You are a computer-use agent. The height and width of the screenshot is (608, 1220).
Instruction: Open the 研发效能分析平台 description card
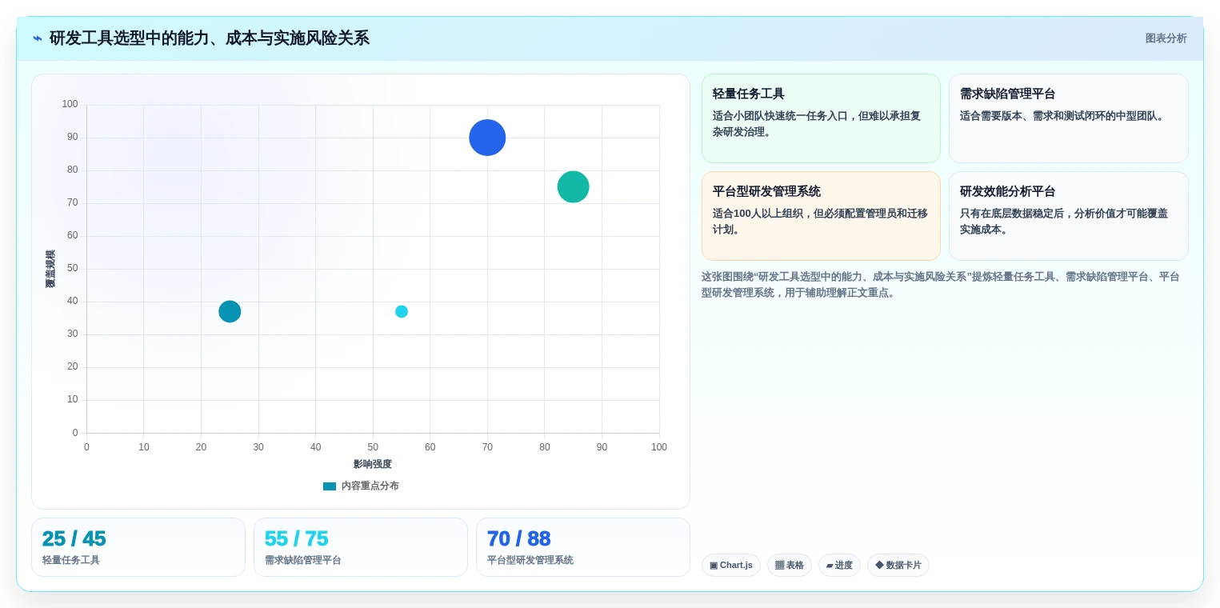coord(1068,216)
